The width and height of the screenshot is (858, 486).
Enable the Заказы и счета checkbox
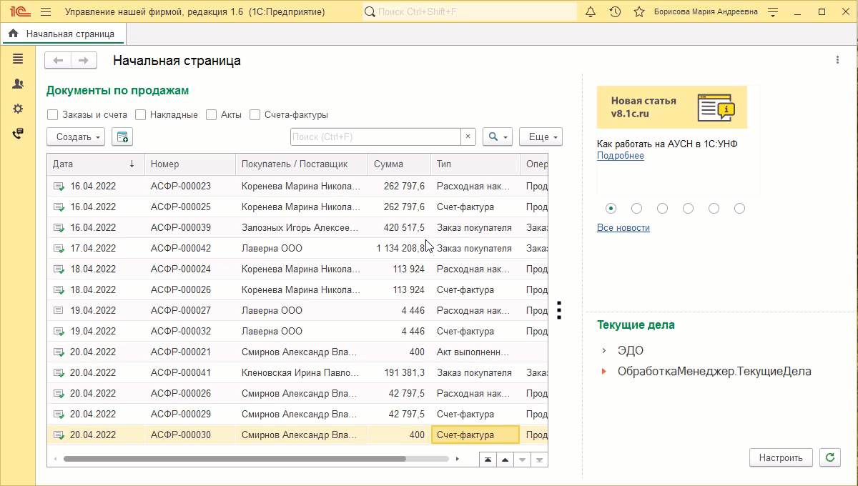click(52, 115)
